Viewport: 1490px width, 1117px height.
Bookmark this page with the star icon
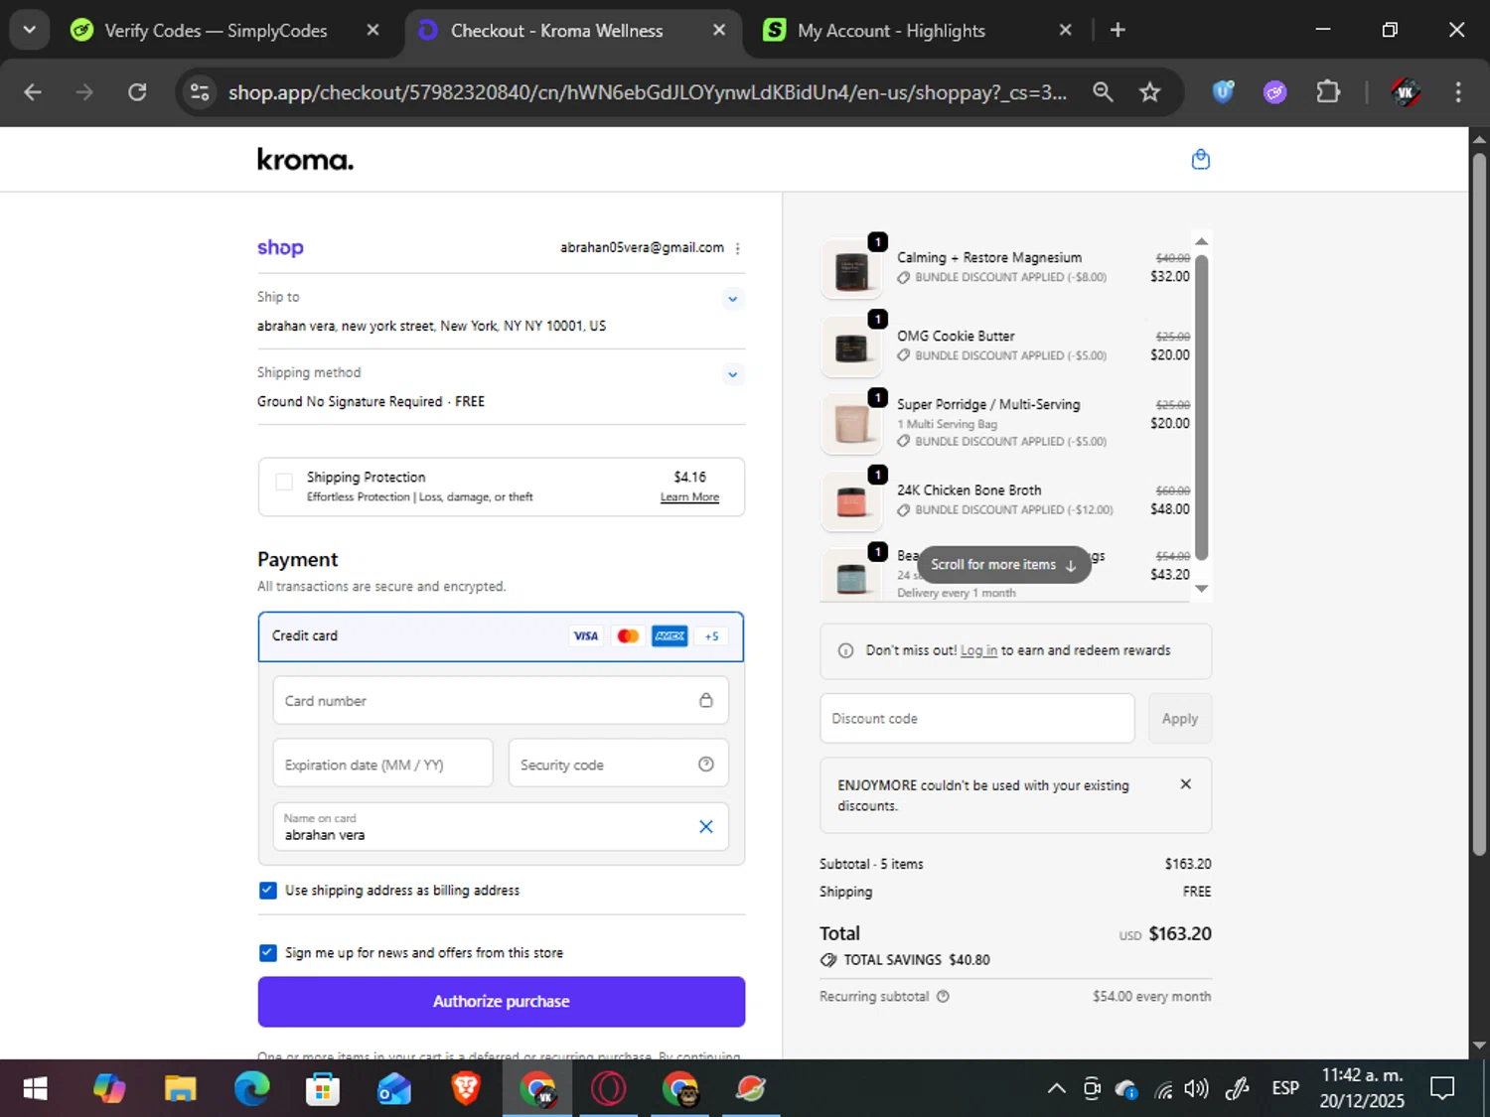[1149, 92]
